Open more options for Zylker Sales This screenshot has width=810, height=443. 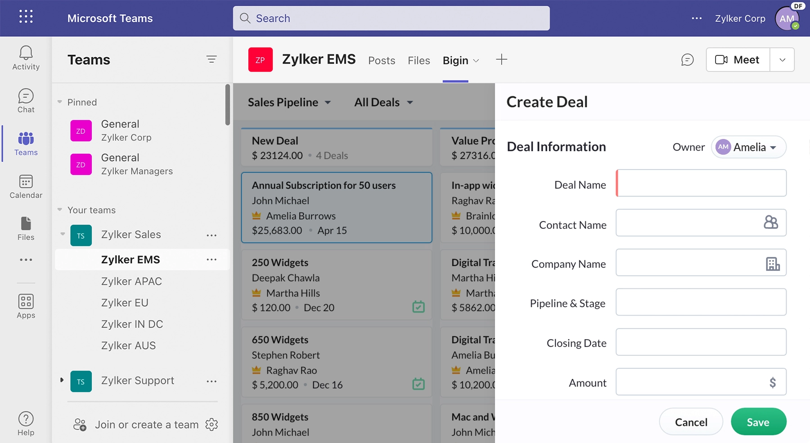211,235
